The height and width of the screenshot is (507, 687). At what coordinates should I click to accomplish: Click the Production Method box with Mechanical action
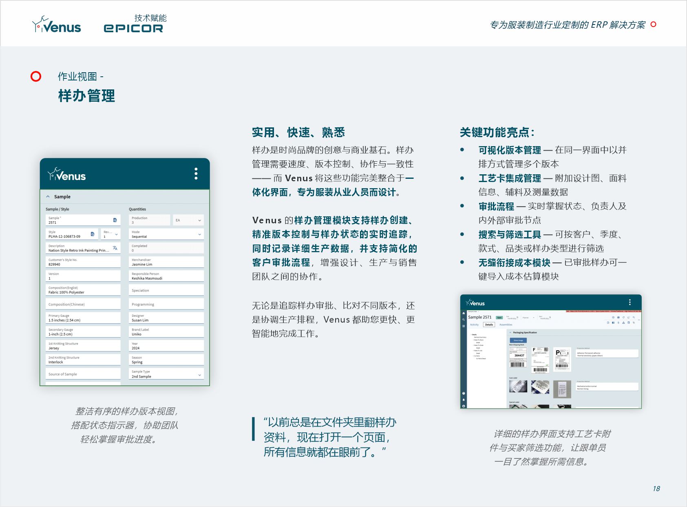click(x=607, y=387)
